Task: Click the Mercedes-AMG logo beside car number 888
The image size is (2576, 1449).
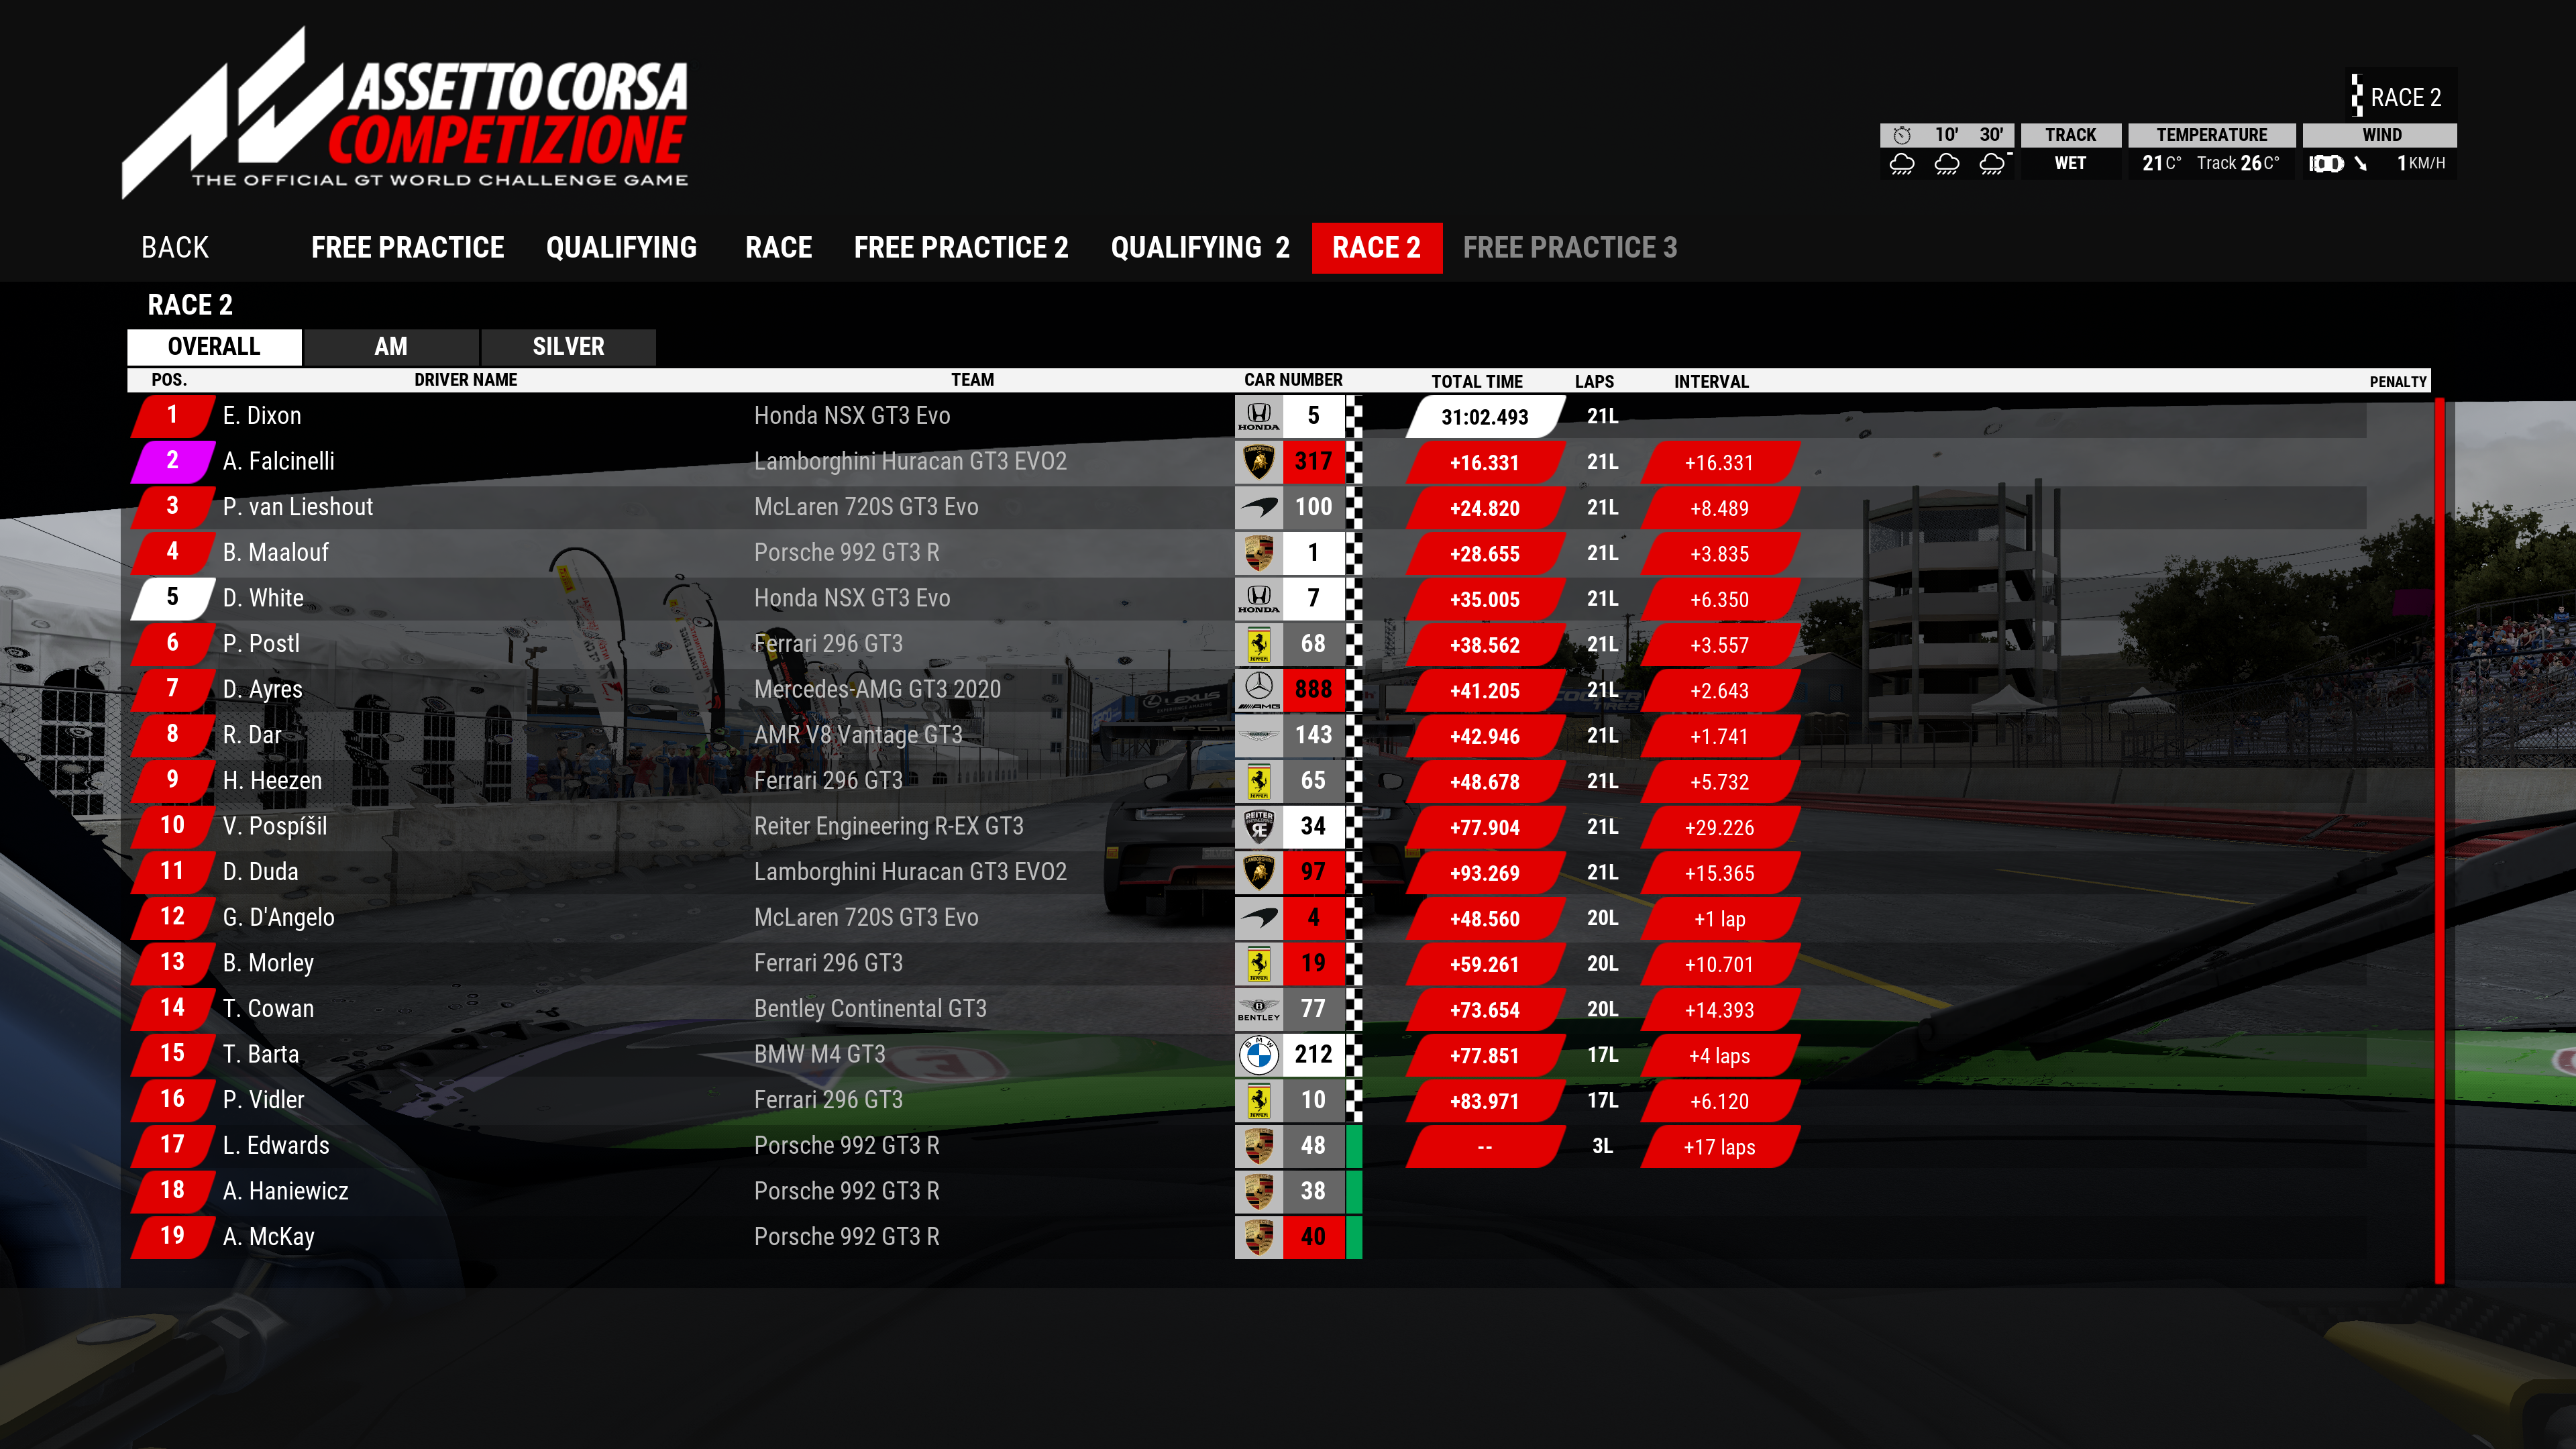Action: click(1258, 690)
